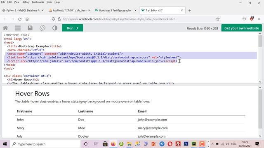Reload the page
The image size is (264, 148).
tap(20, 19)
